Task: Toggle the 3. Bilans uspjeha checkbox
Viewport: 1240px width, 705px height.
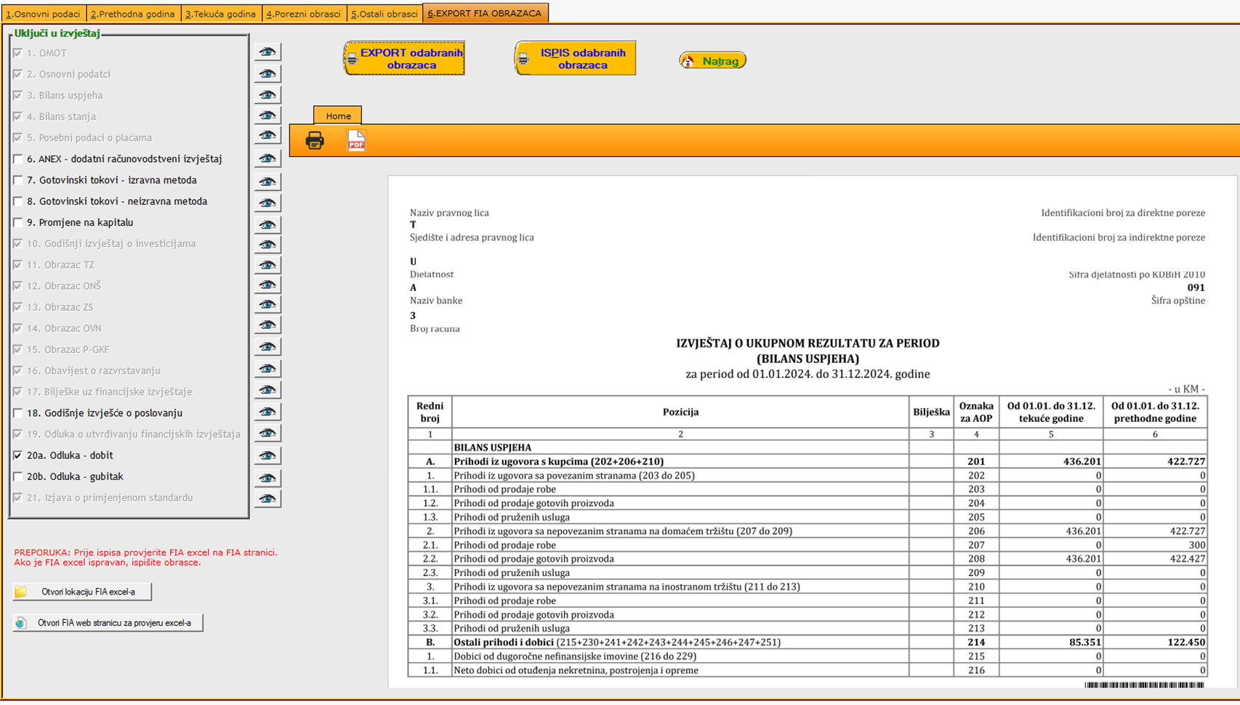Action: click(18, 95)
